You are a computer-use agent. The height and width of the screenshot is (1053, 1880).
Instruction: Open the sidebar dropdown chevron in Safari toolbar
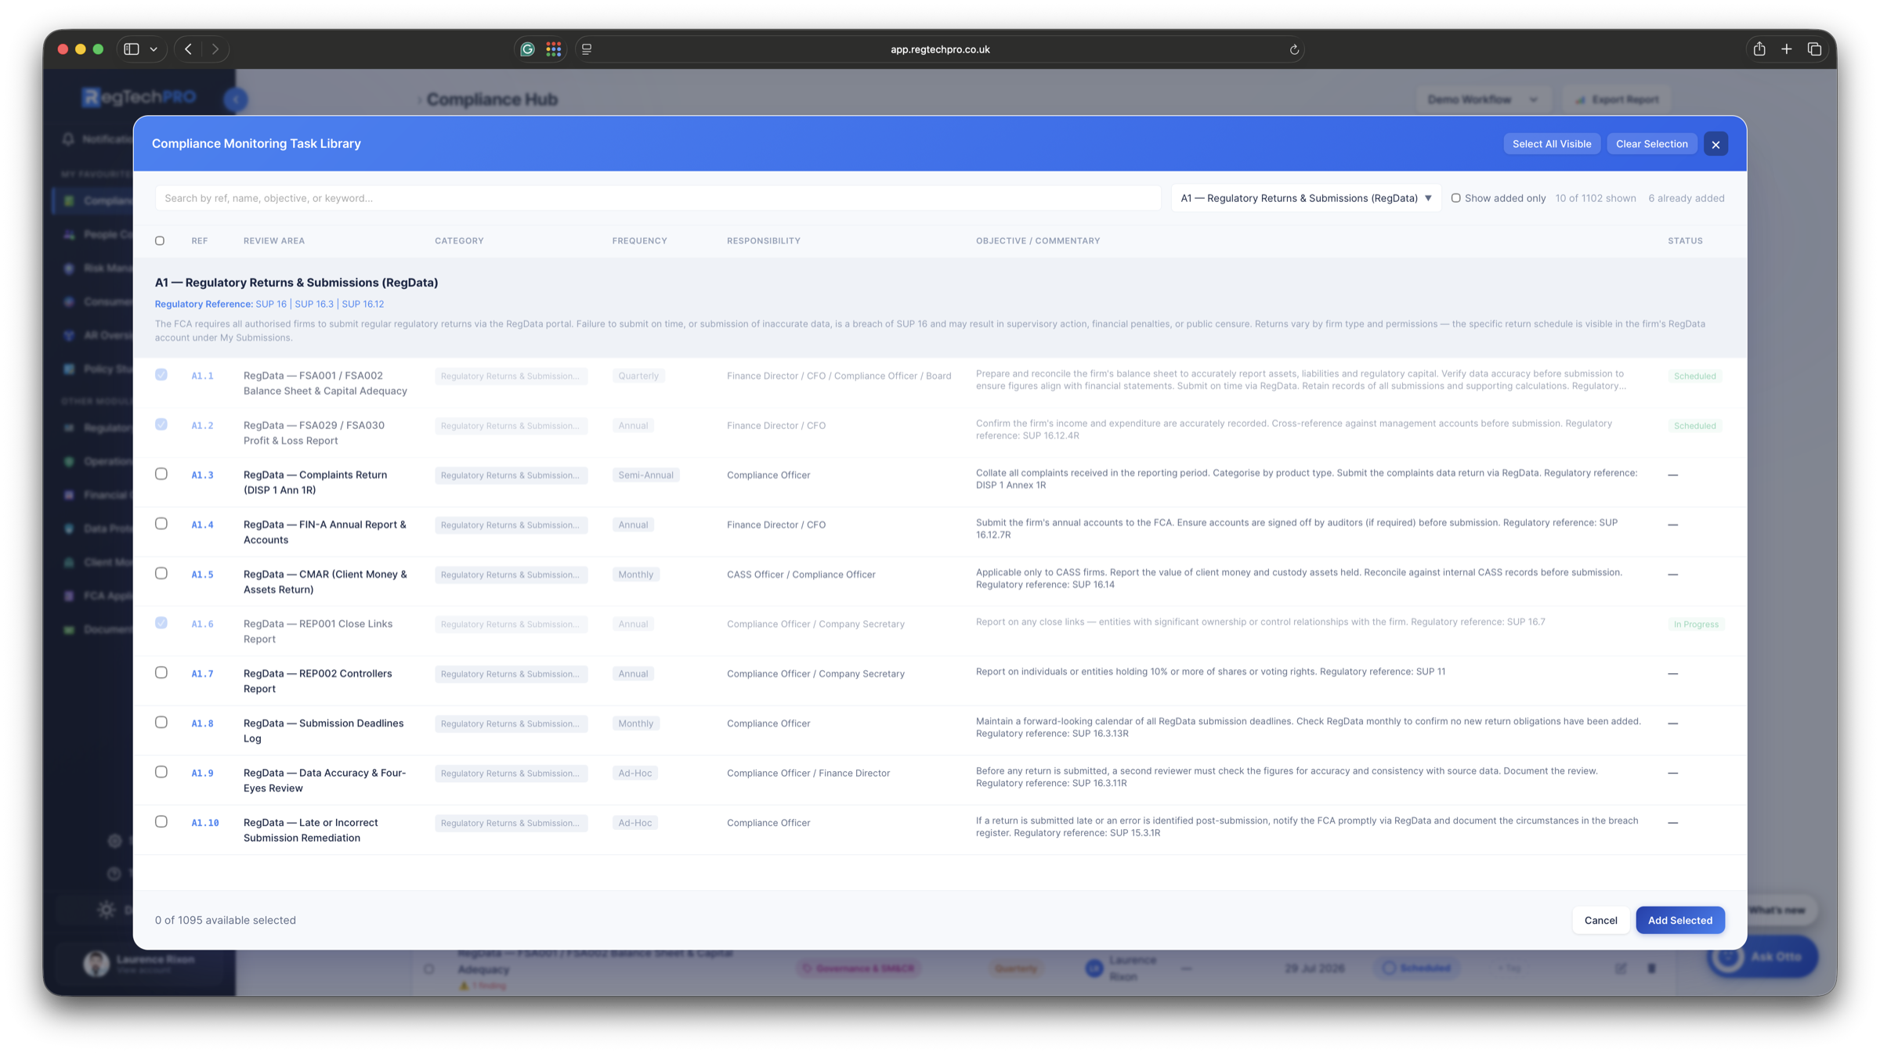click(x=154, y=49)
